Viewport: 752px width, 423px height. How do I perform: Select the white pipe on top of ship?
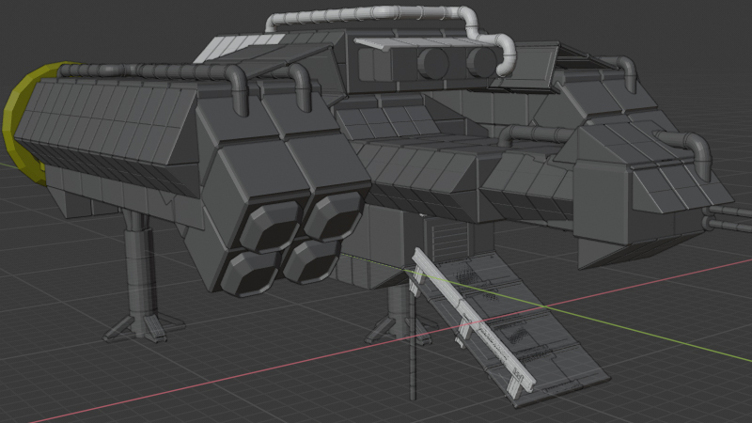391,13
